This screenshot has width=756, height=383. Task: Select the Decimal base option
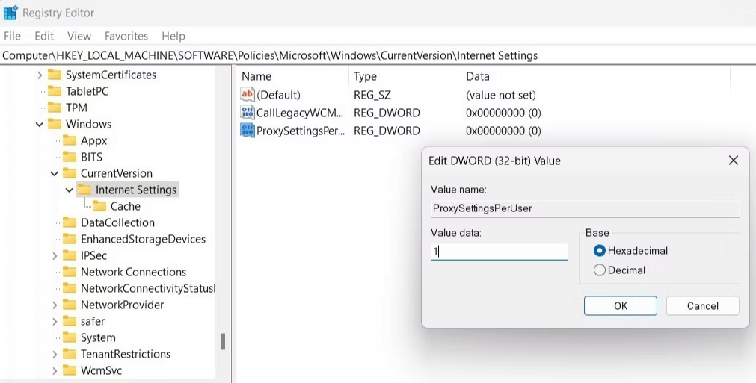pyautogui.click(x=599, y=270)
